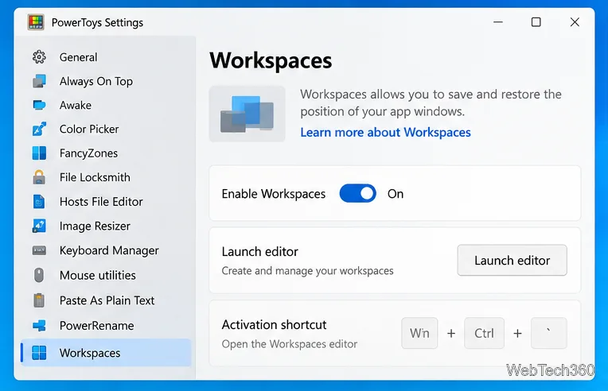
Task: Click the Keyboard Manager keyboard icon
Action: pyautogui.click(x=39, y=250)
